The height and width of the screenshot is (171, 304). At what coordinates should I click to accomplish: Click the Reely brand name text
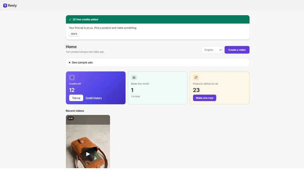(12, 5)
